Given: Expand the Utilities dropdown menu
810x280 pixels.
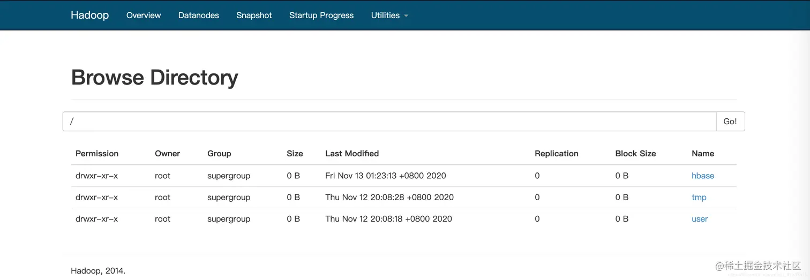Looking at the screenshot, I should click(389, 15).
